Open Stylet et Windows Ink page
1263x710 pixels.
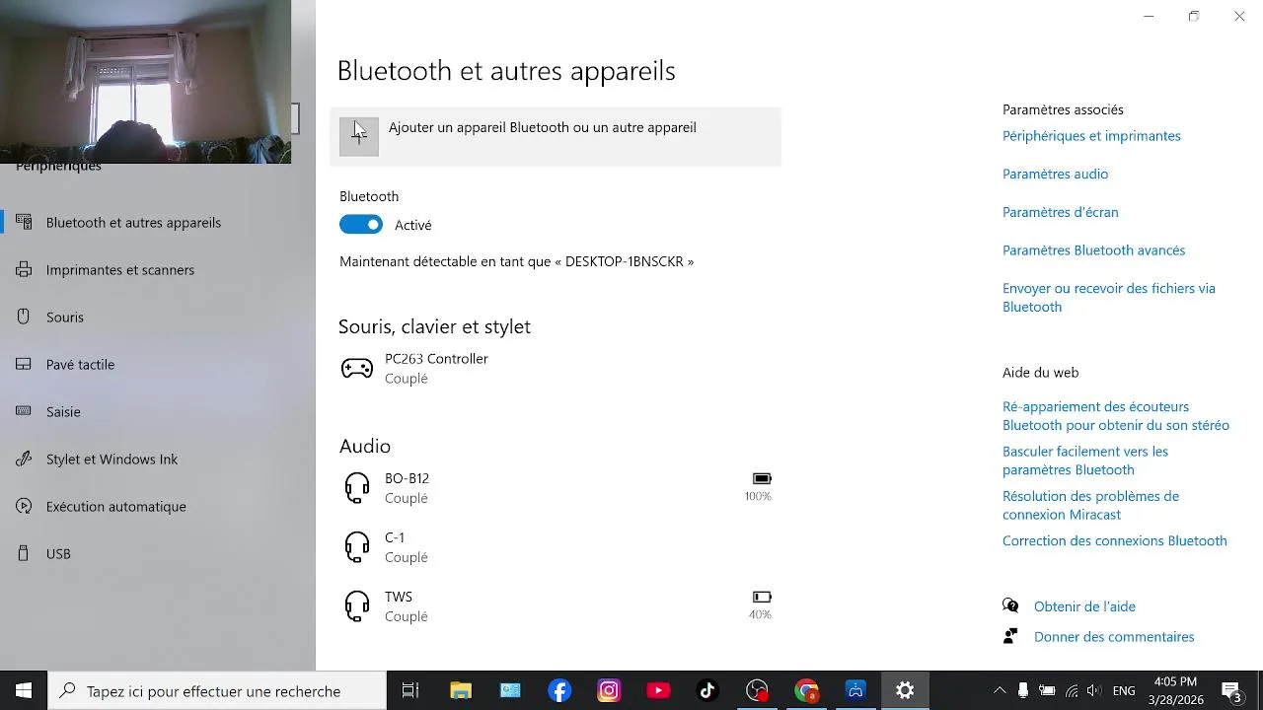[x=158, y=460]
